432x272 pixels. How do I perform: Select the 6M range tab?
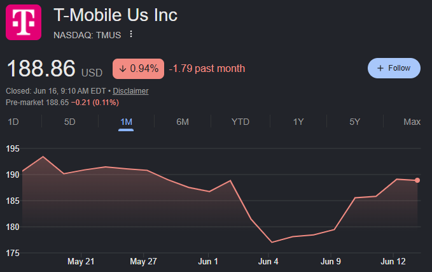pyautogui.click(x=183, y=122)
